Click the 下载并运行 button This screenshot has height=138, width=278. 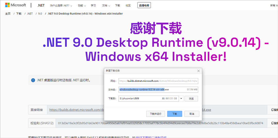(x=155, y=114)
